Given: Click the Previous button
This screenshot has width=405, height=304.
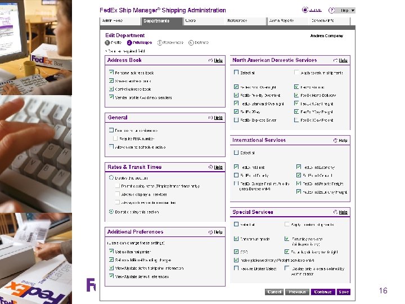Looking at the screenshot, I should tap(298, 292).
